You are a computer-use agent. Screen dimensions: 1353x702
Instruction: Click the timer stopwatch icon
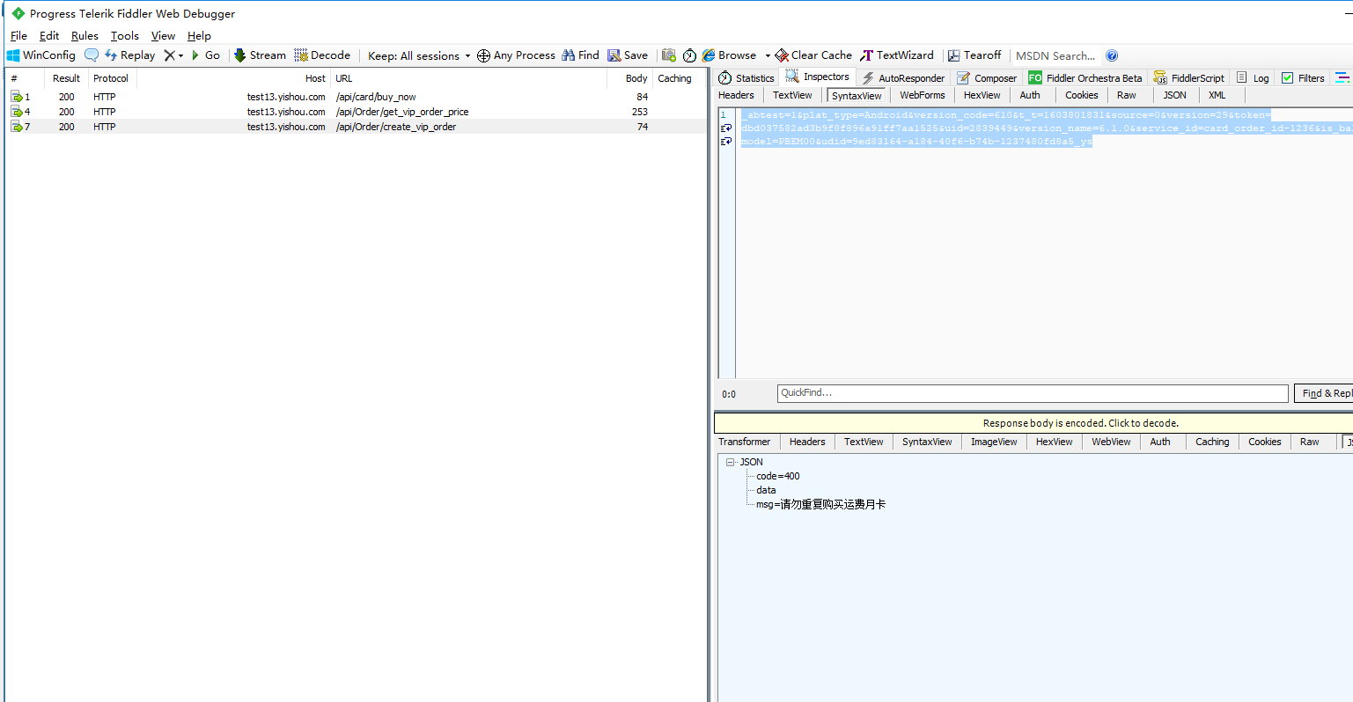(689, 55)
